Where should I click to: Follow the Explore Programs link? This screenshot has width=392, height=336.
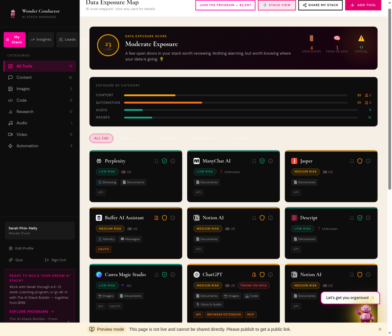pyautogui.click(x=32, y=311)
